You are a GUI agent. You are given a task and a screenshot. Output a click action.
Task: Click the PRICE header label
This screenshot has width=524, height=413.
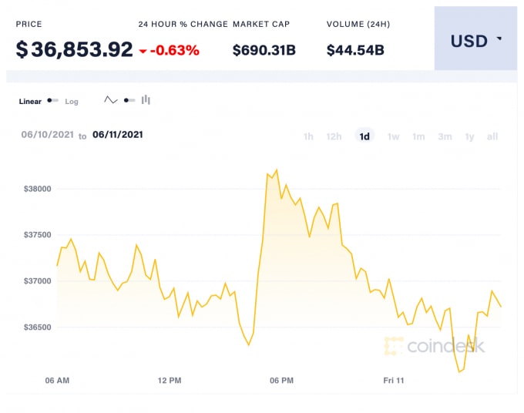[29, 24]
